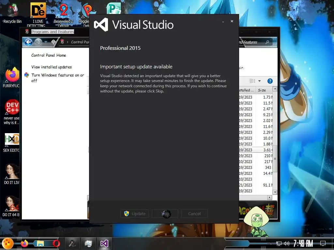
Task: Click the Skip button in Visual Studio setup
Action: (x=165, y=214)
